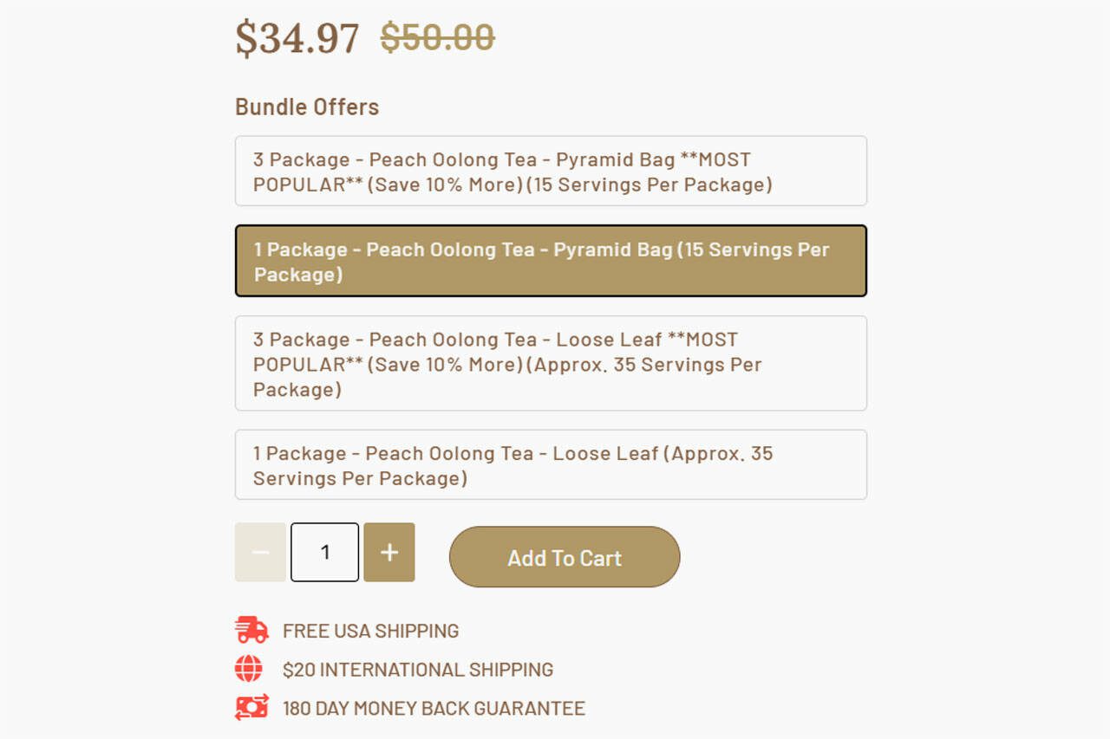Click the 180 DAY MONEY BACK GUARANTEE text
The image size is (1110, 739).
pos(434,709)
